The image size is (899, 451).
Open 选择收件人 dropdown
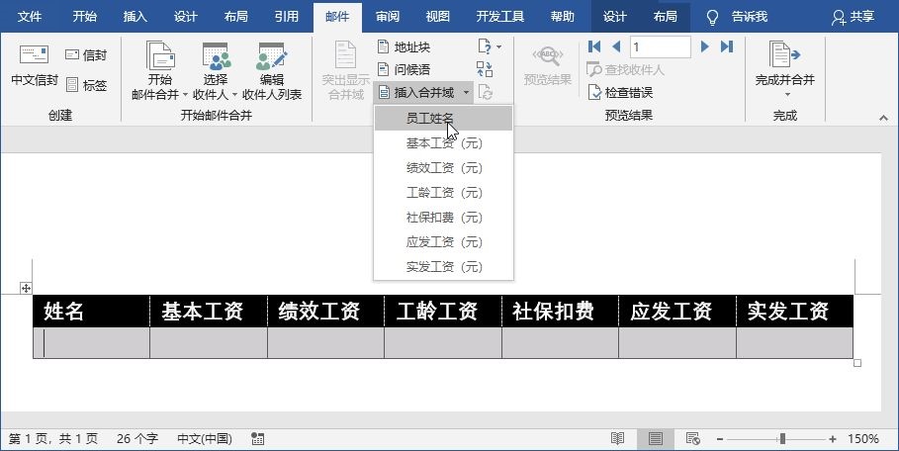[216, 71]
